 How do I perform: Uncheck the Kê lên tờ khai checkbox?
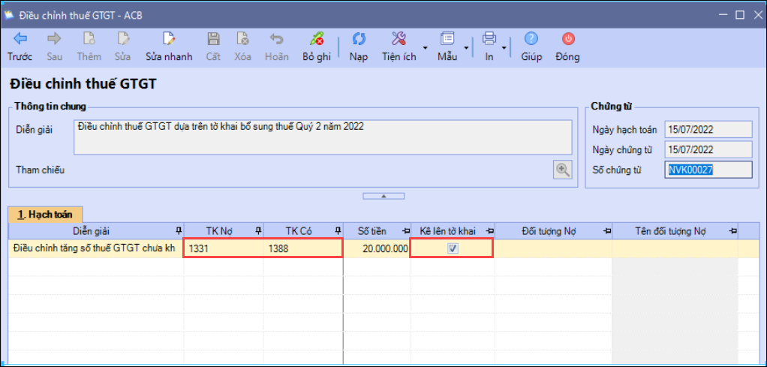point(453,248)
